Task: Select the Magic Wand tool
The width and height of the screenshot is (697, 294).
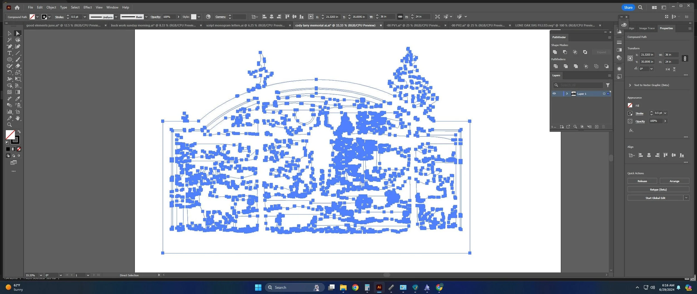Action: [9, 40]
